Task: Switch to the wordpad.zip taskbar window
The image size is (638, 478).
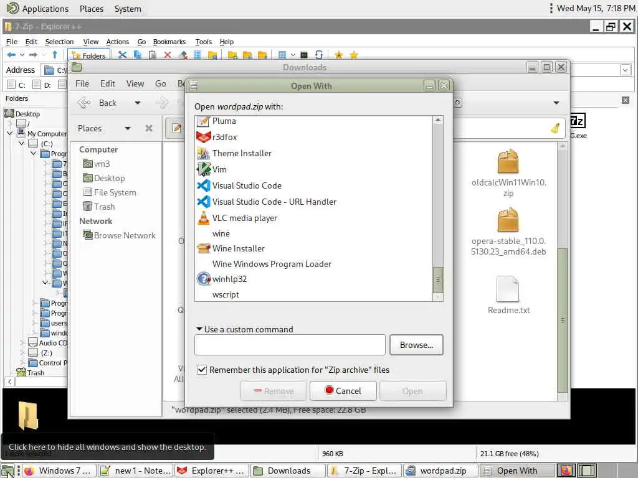Action: (440, 471)
